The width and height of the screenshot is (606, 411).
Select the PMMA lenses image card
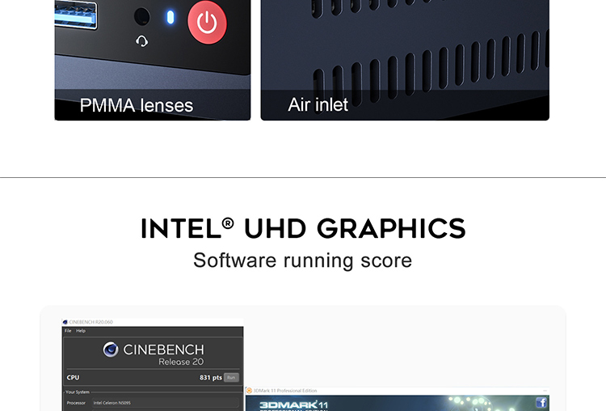153,60
